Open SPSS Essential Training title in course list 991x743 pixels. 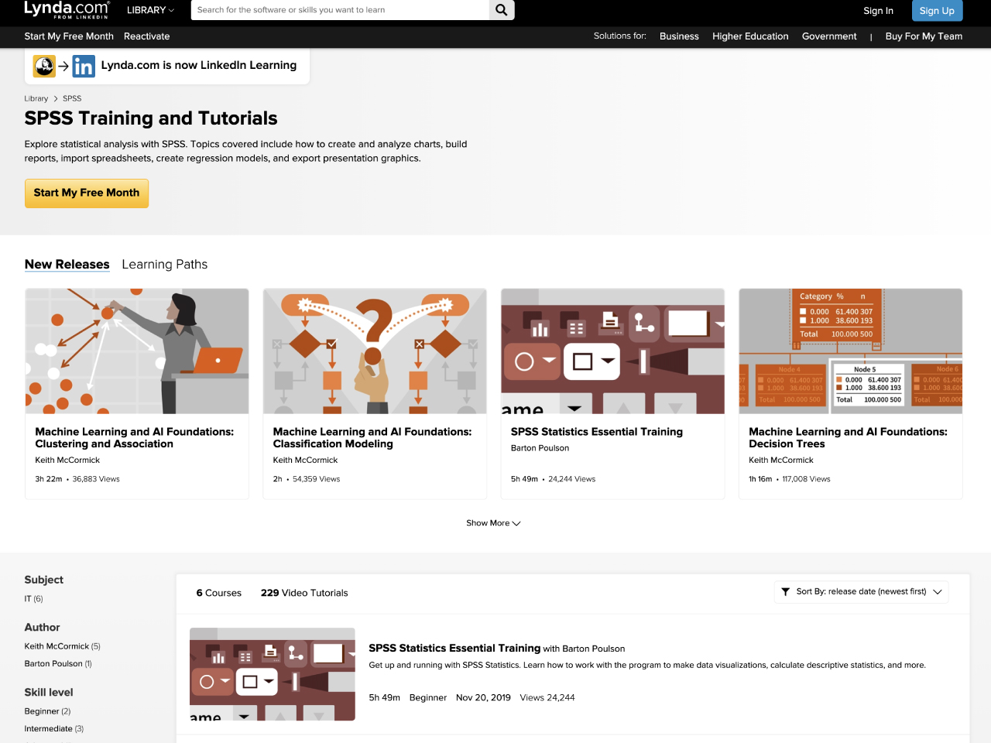pyautogui.click(x=454, y=649)
